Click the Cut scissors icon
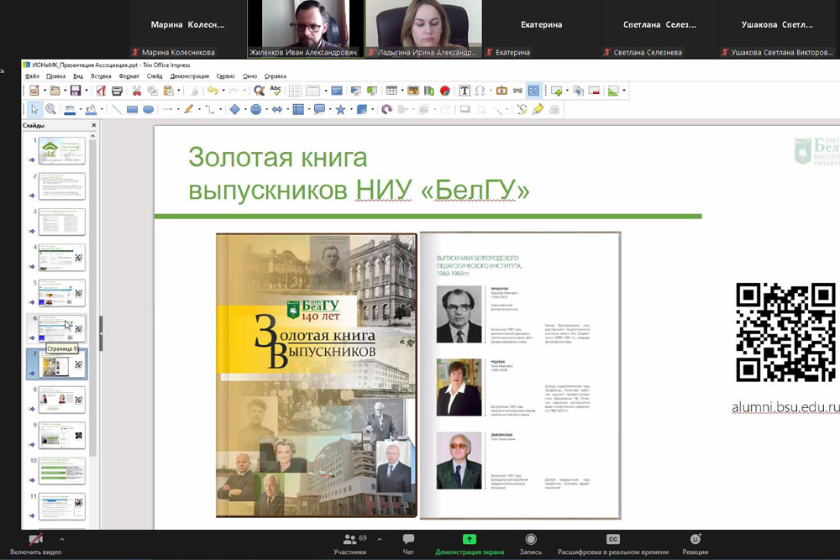 click(138, 91)
